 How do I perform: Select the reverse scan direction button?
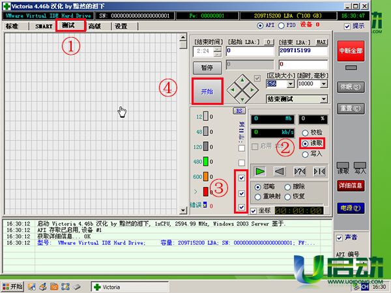(x=280, y=171)
